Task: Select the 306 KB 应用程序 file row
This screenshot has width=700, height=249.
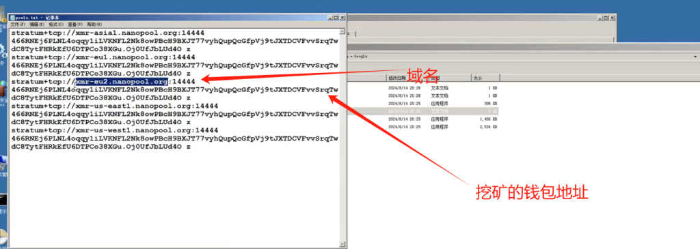Action: (x=422, y=103)
